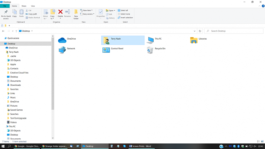Open Screen Prints Word from taskbar
Viewport: 265px width, 149px height.
point(140,146)
